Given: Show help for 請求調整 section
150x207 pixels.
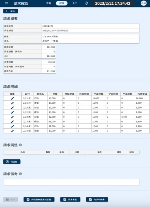Looking at the screenshot, I should 20,145.
